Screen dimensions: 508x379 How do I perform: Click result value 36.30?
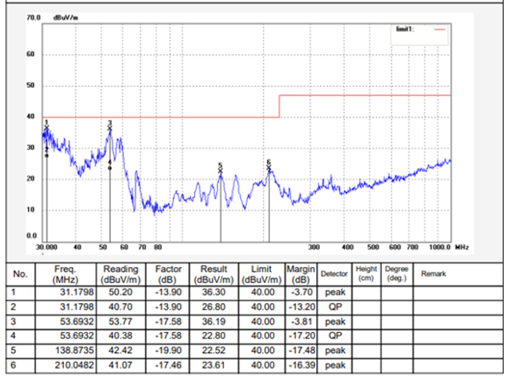(x=214, y=292)
